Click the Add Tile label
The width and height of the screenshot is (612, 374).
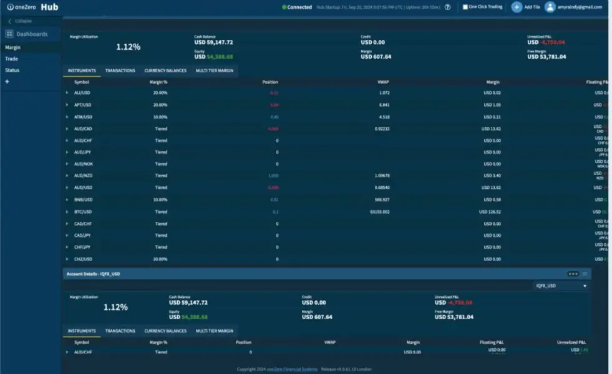(532, 7)
